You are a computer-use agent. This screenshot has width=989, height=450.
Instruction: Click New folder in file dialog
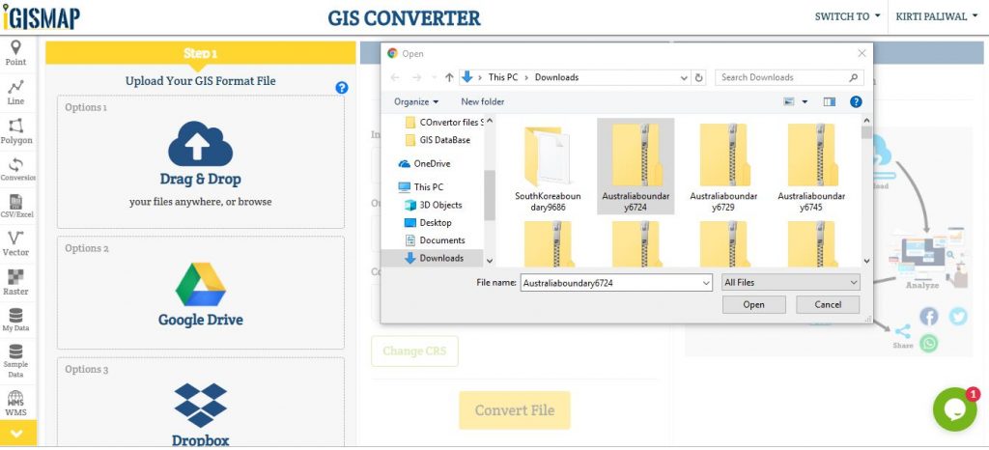point(482,101)
